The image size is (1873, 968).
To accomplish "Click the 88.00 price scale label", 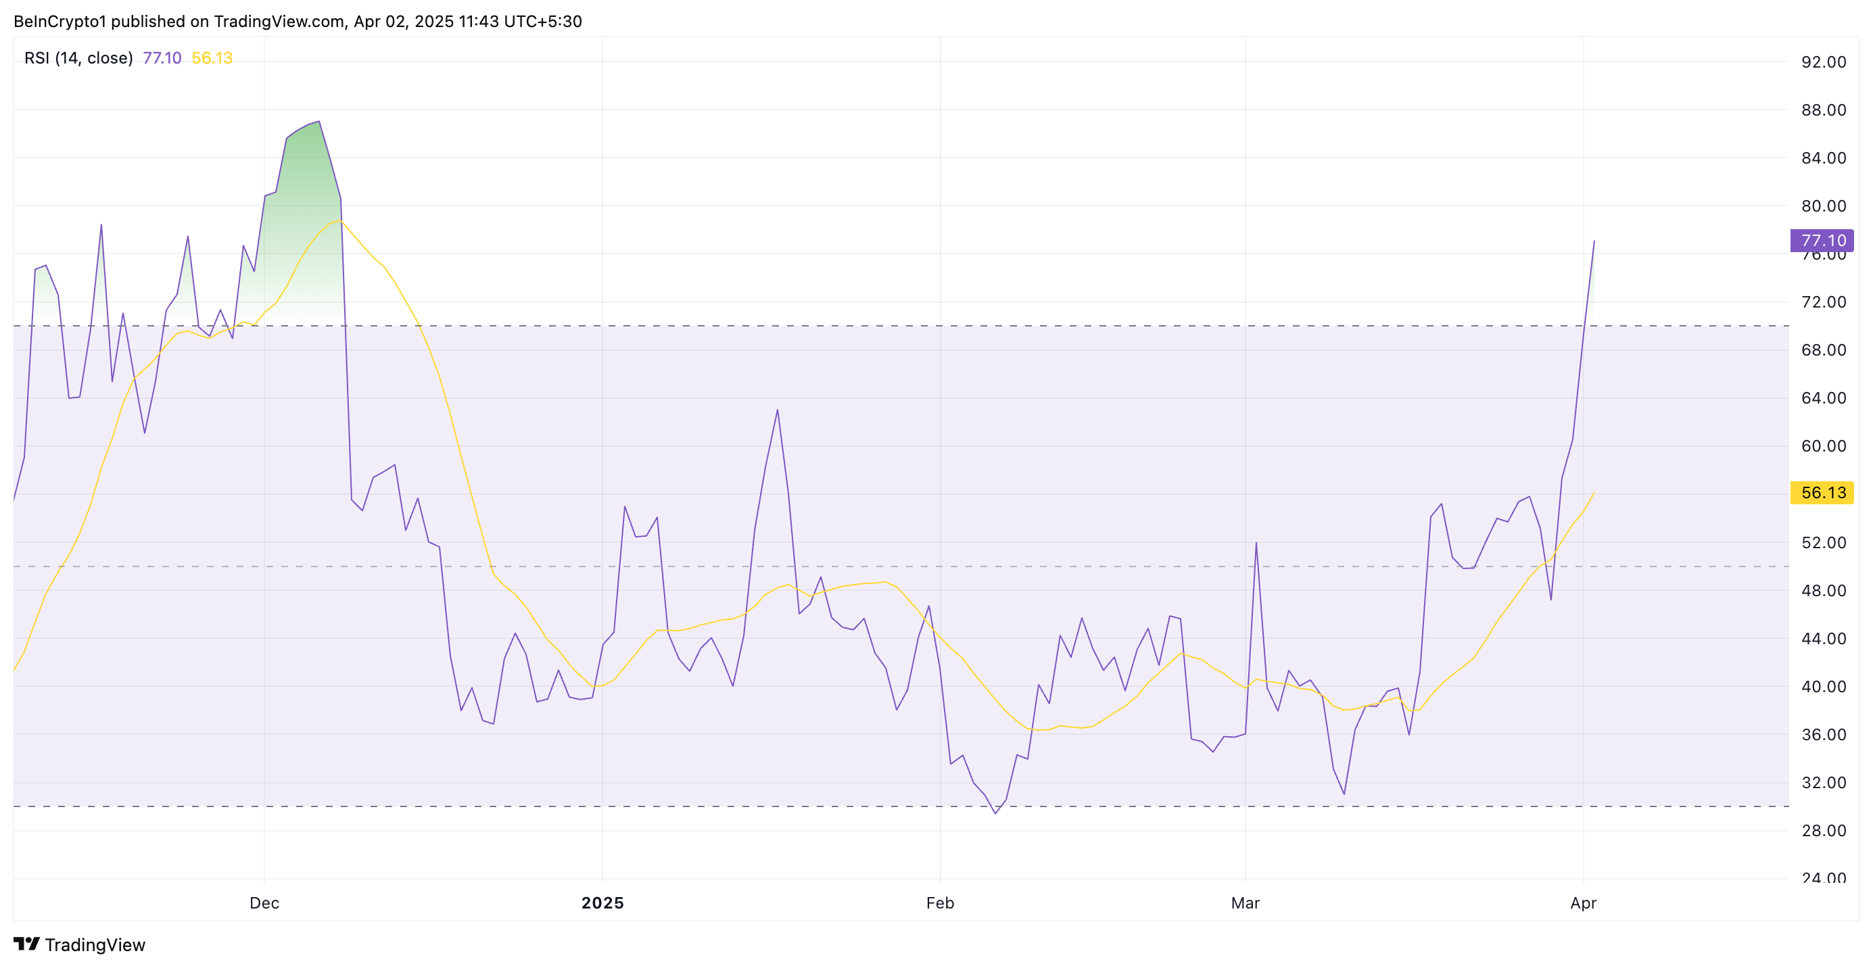I will [1823, 110].
